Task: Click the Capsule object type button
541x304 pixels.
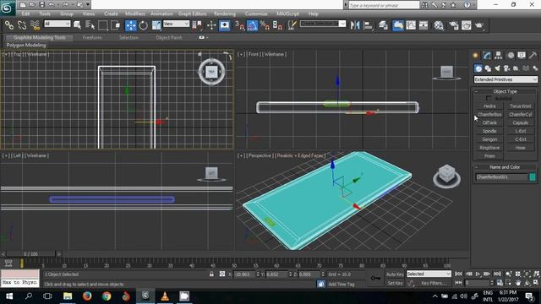Action: [x=521, y=122]
